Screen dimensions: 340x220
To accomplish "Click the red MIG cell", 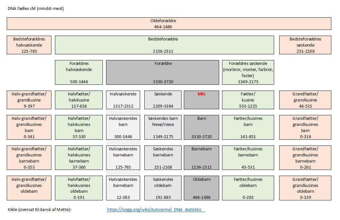I will 201,100.
